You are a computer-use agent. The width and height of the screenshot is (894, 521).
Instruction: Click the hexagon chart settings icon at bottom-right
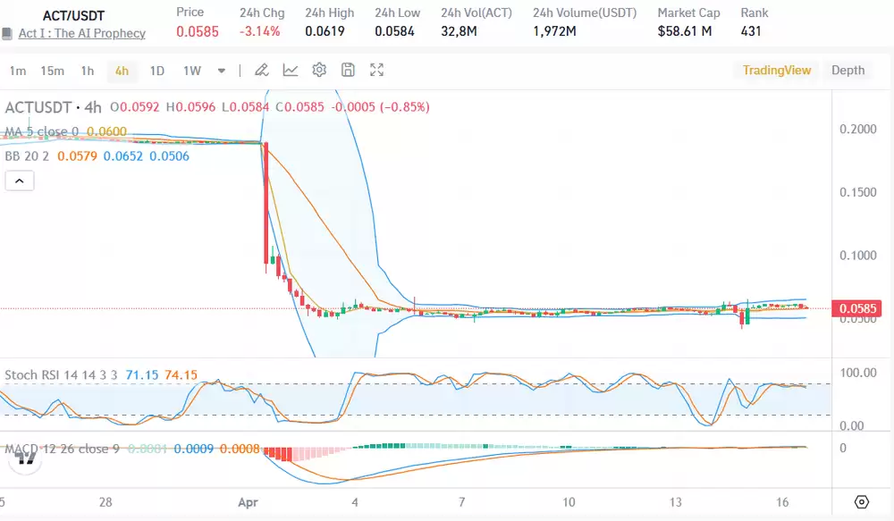862,501
